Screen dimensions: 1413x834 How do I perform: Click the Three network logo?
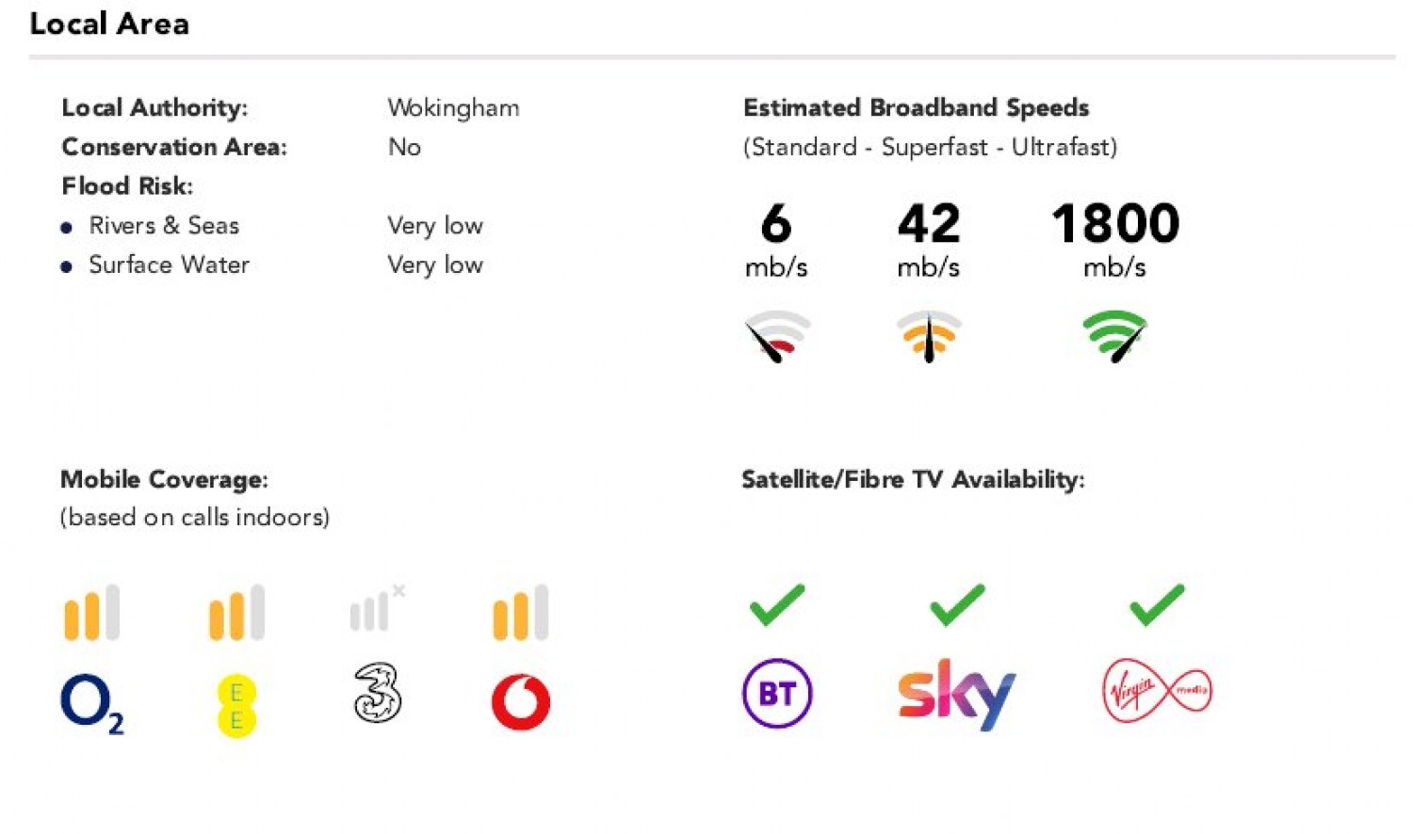(x=377, y=693)
